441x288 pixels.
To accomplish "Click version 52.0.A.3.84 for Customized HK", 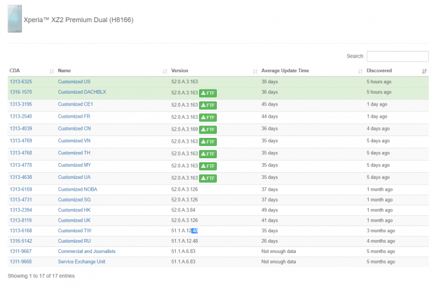I will pyautogui.click(x=183, y=210).
